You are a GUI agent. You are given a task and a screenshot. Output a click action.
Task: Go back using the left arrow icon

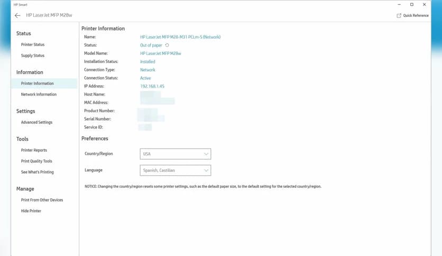point(17,15)
